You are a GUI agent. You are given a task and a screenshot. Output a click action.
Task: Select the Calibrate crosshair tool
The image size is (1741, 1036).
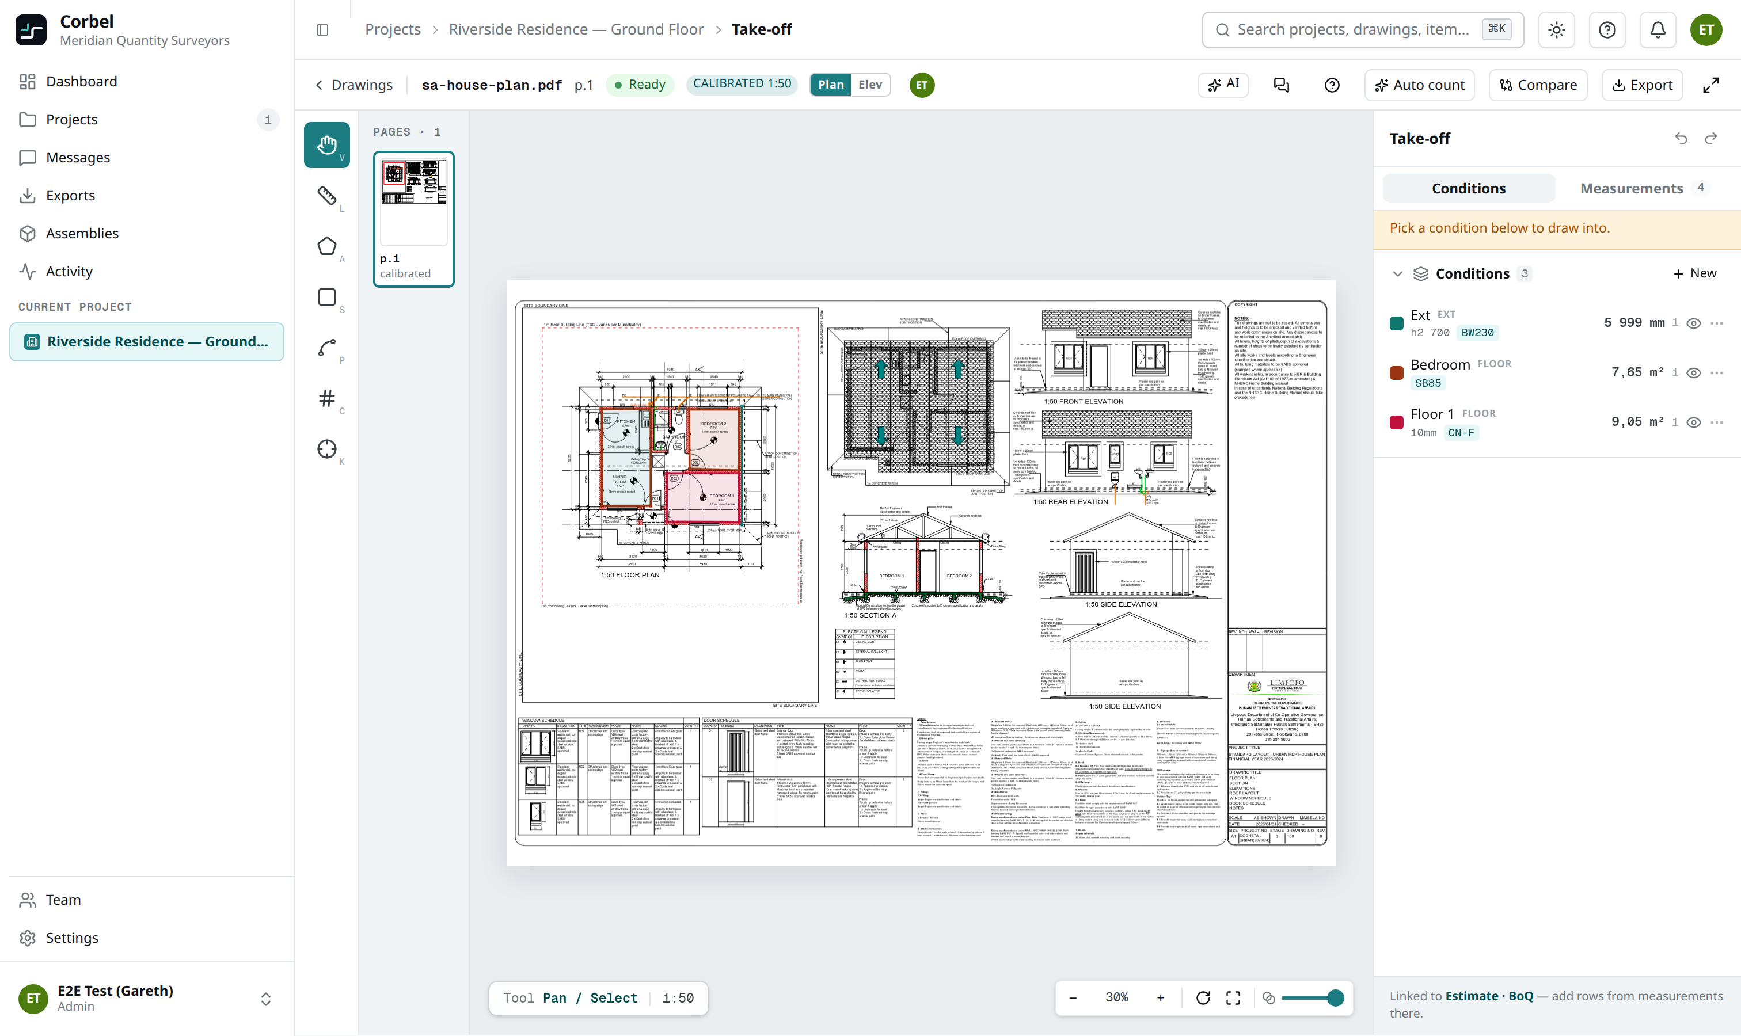click(326, 449)
